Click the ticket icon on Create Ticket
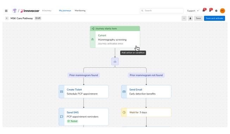This screenshot has height=134, width=230. (x=62, y=92)
